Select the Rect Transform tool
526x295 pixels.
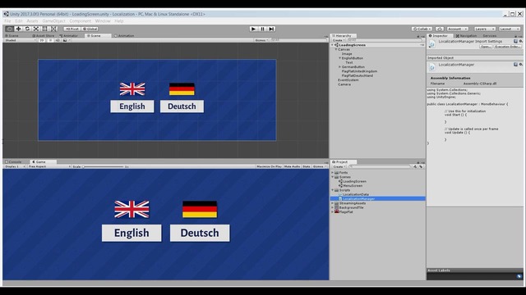point(44,29)
